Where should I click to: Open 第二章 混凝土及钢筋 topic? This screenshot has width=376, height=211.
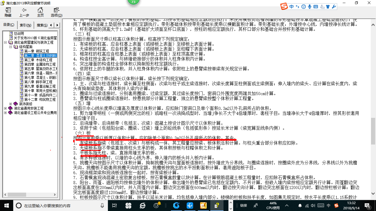pos(40,55)
